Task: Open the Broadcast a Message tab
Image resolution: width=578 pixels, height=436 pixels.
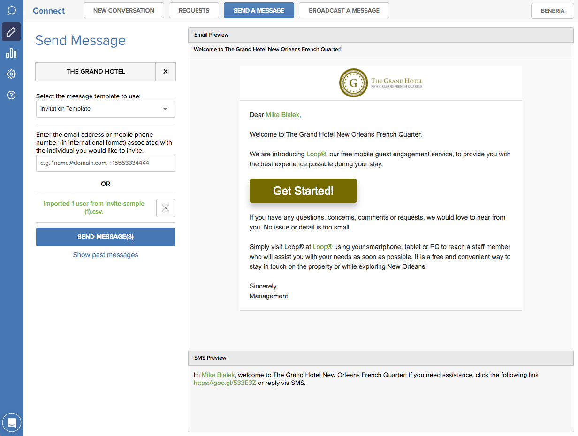Action: point(344,10)
